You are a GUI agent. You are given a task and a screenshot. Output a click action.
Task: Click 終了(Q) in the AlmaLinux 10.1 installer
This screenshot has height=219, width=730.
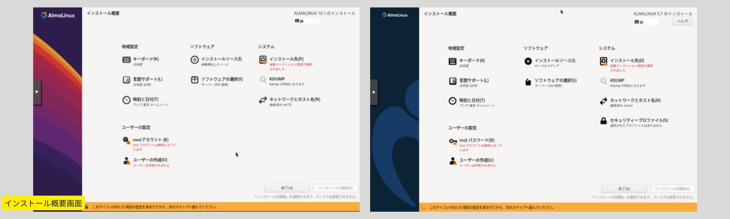point(287,188)
